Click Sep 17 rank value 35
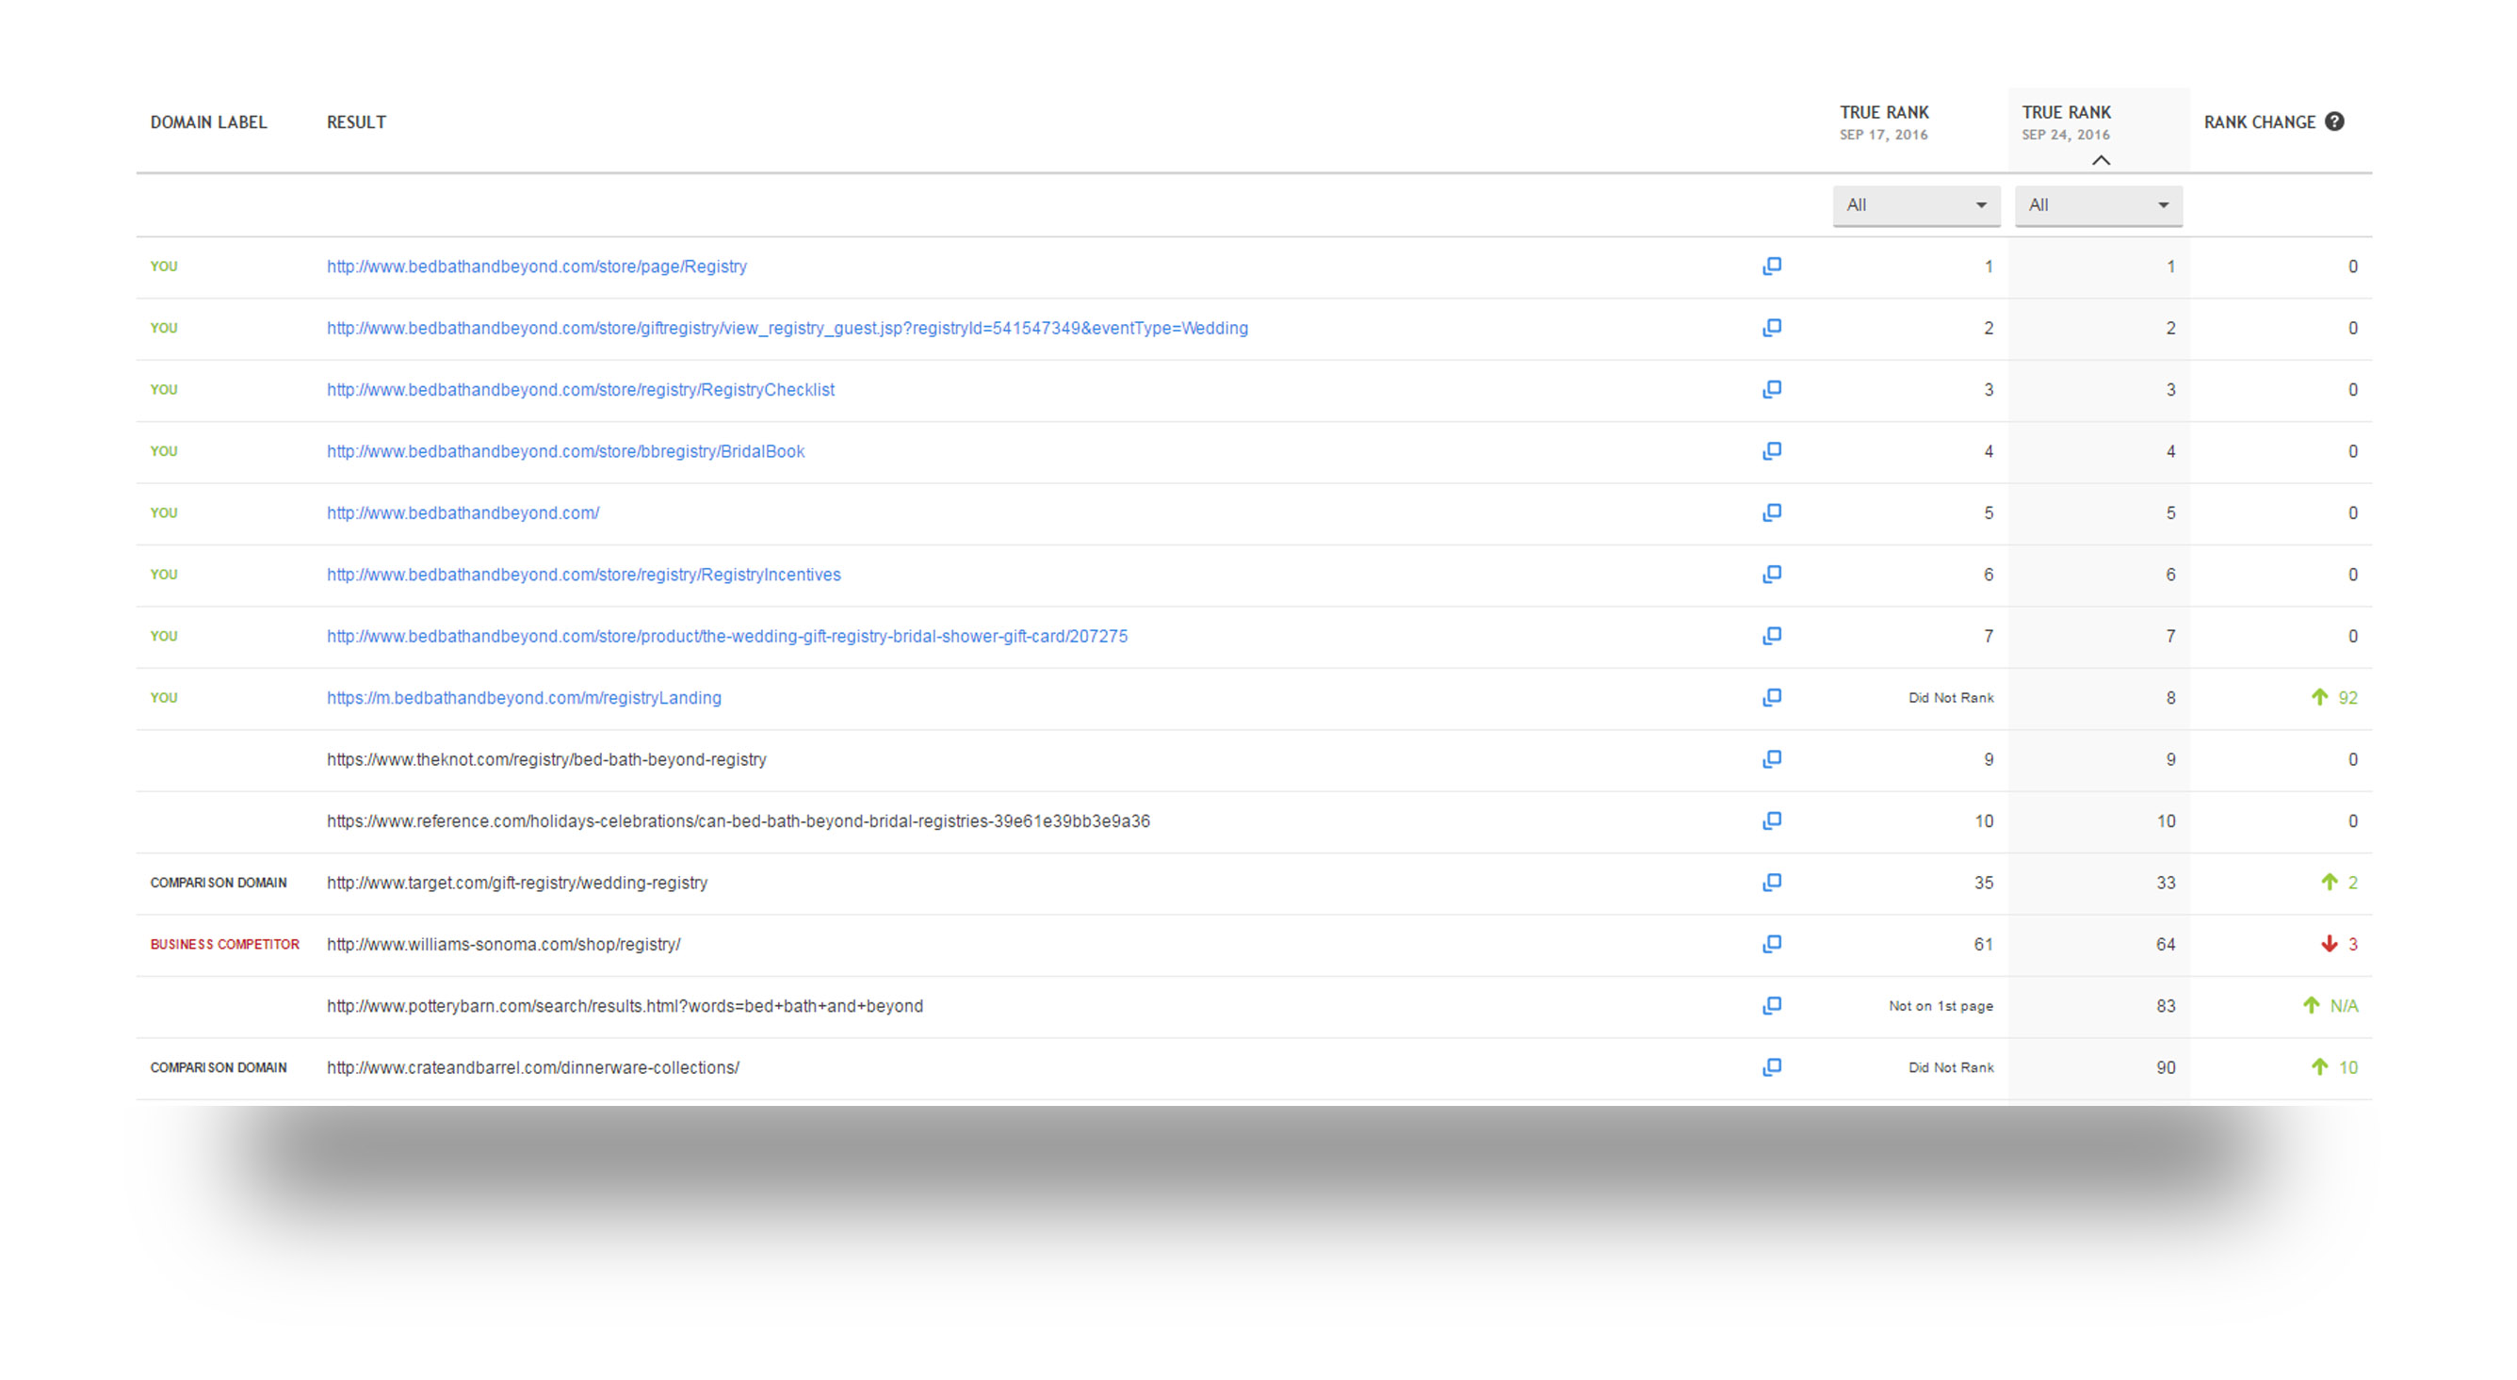 click(1984, 883)
